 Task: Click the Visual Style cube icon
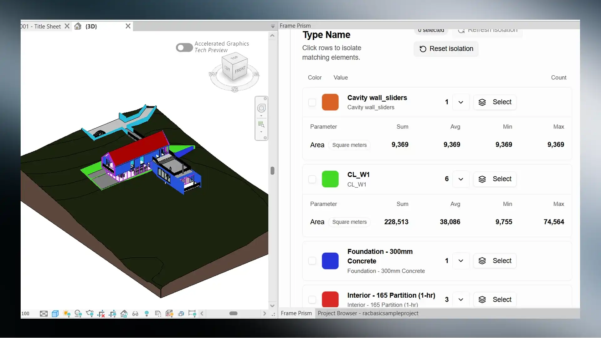[x=55, y=314]
